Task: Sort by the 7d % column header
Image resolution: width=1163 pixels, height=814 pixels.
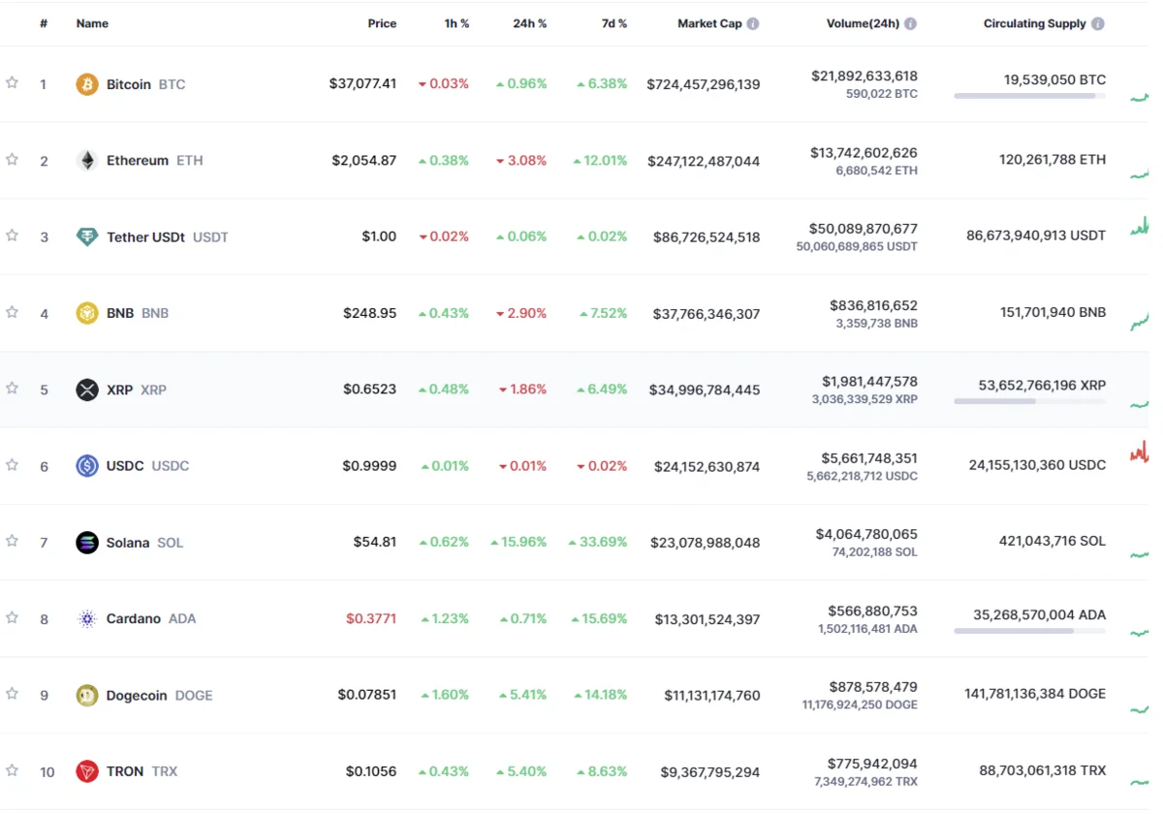Action: 613,24
